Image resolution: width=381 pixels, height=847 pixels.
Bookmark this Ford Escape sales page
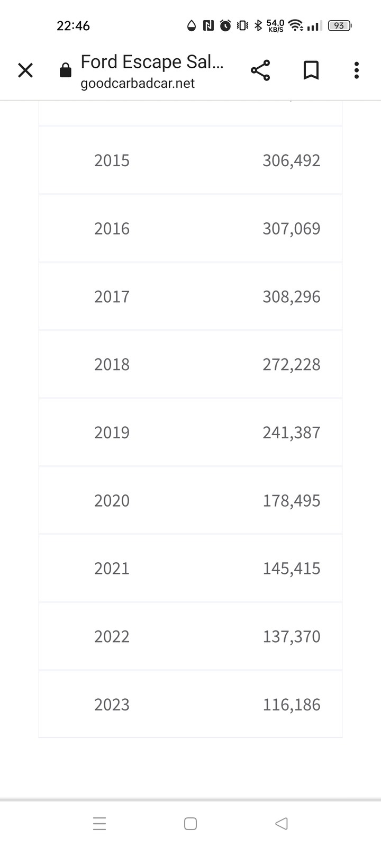[311, 70]
